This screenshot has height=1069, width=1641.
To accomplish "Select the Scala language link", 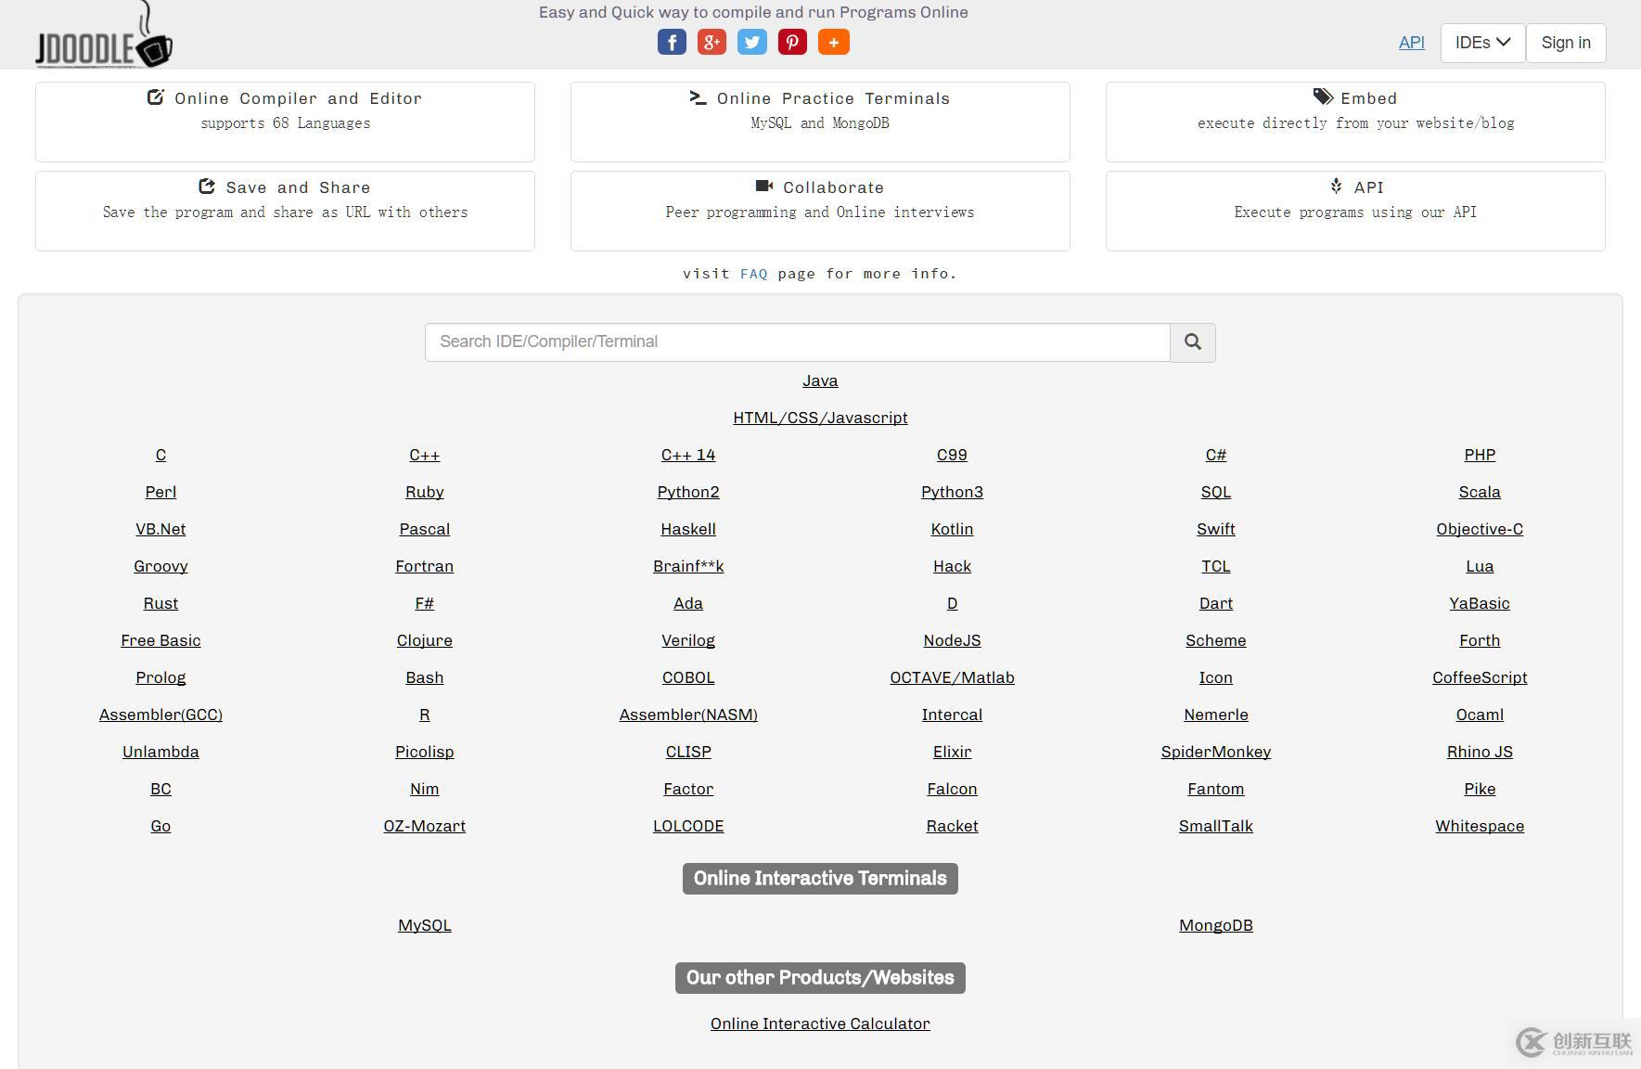I will tap(1480, 492).
